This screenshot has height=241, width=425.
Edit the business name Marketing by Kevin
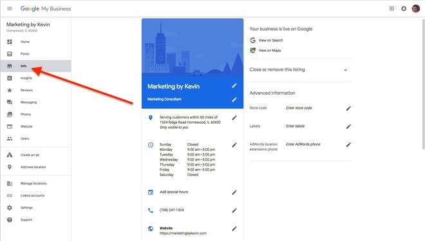(x=234, y=86)
